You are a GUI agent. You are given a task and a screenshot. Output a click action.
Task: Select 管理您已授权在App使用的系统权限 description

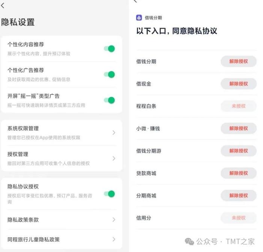click(x=44, y=138)
